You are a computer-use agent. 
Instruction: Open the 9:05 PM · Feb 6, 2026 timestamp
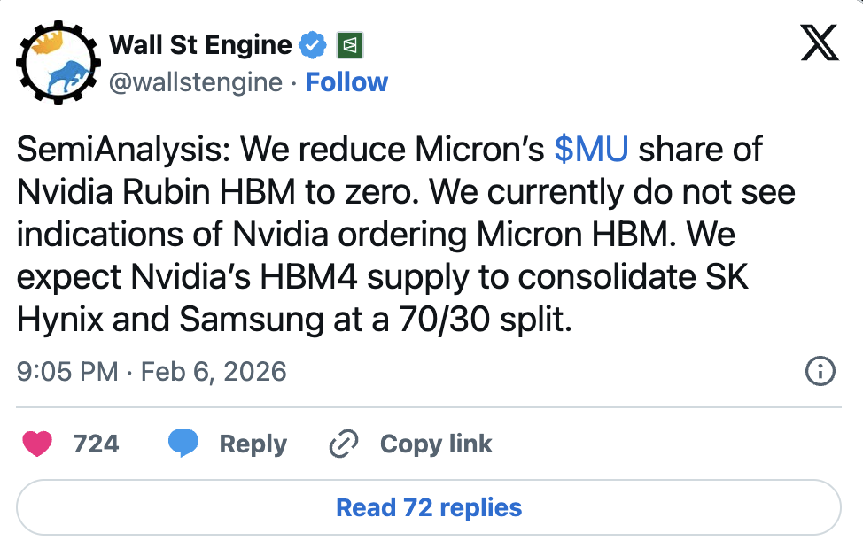coord(152,371)
